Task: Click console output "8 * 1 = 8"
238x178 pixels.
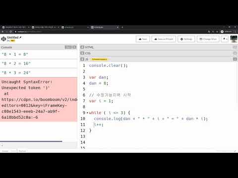Action: [15, 54]
